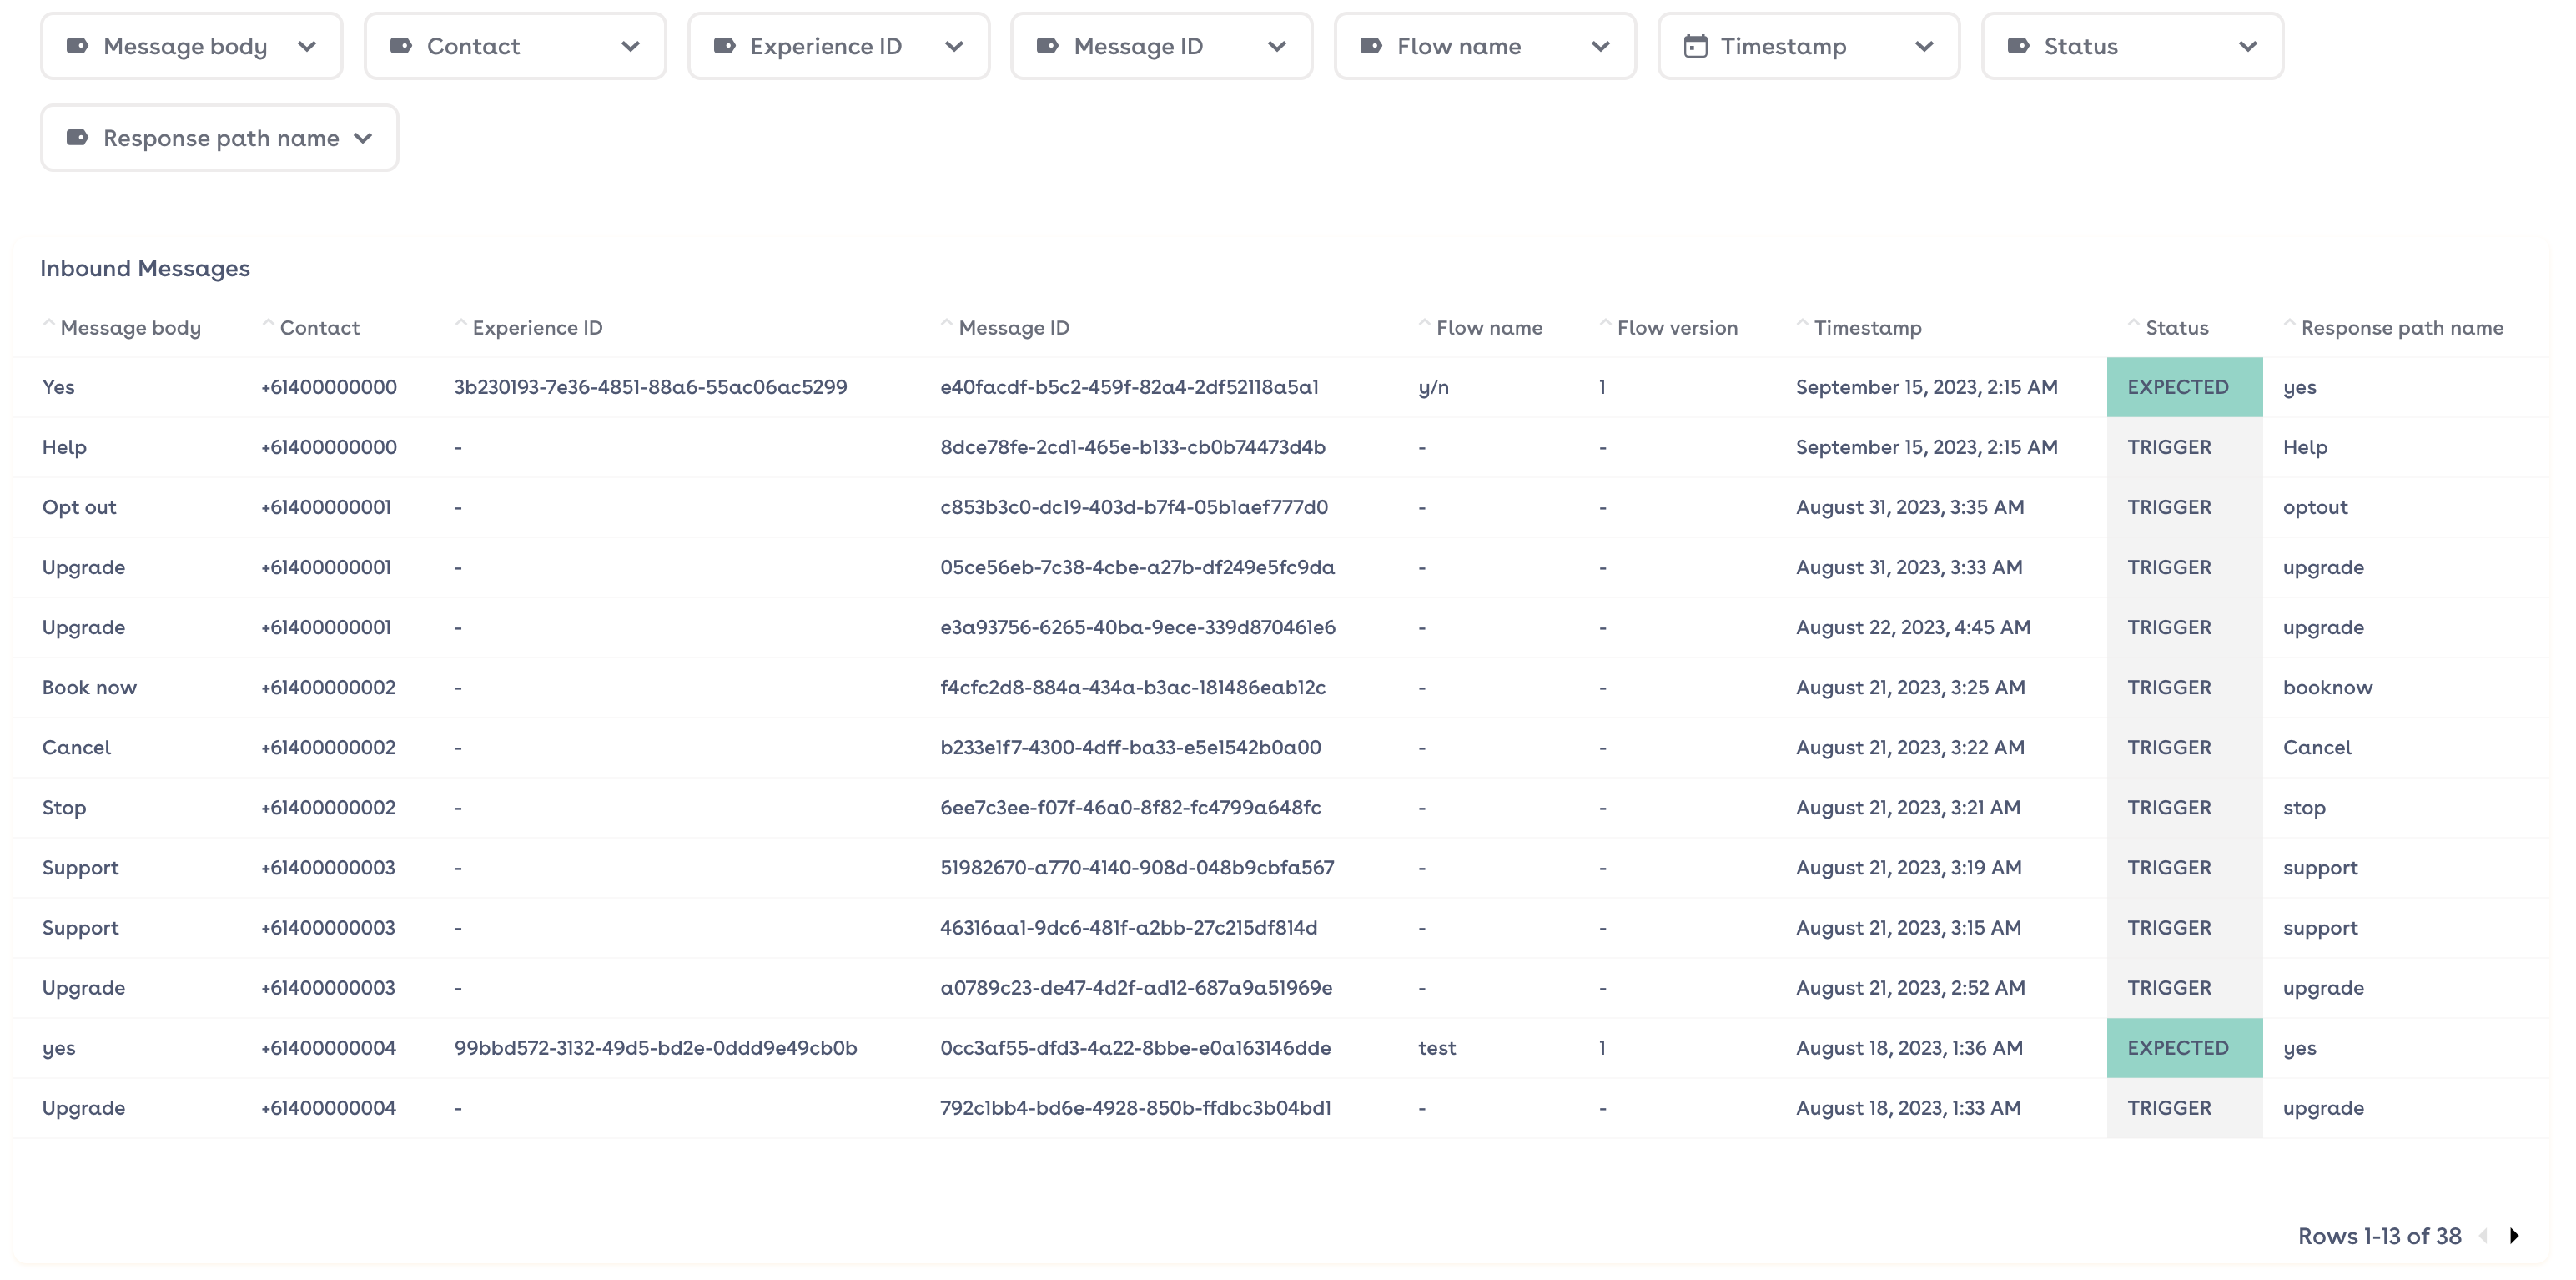The width and height of the screenshot is (2576, 1280).
Task: Click response path 'stop' cell
Action: point(2304,807)
